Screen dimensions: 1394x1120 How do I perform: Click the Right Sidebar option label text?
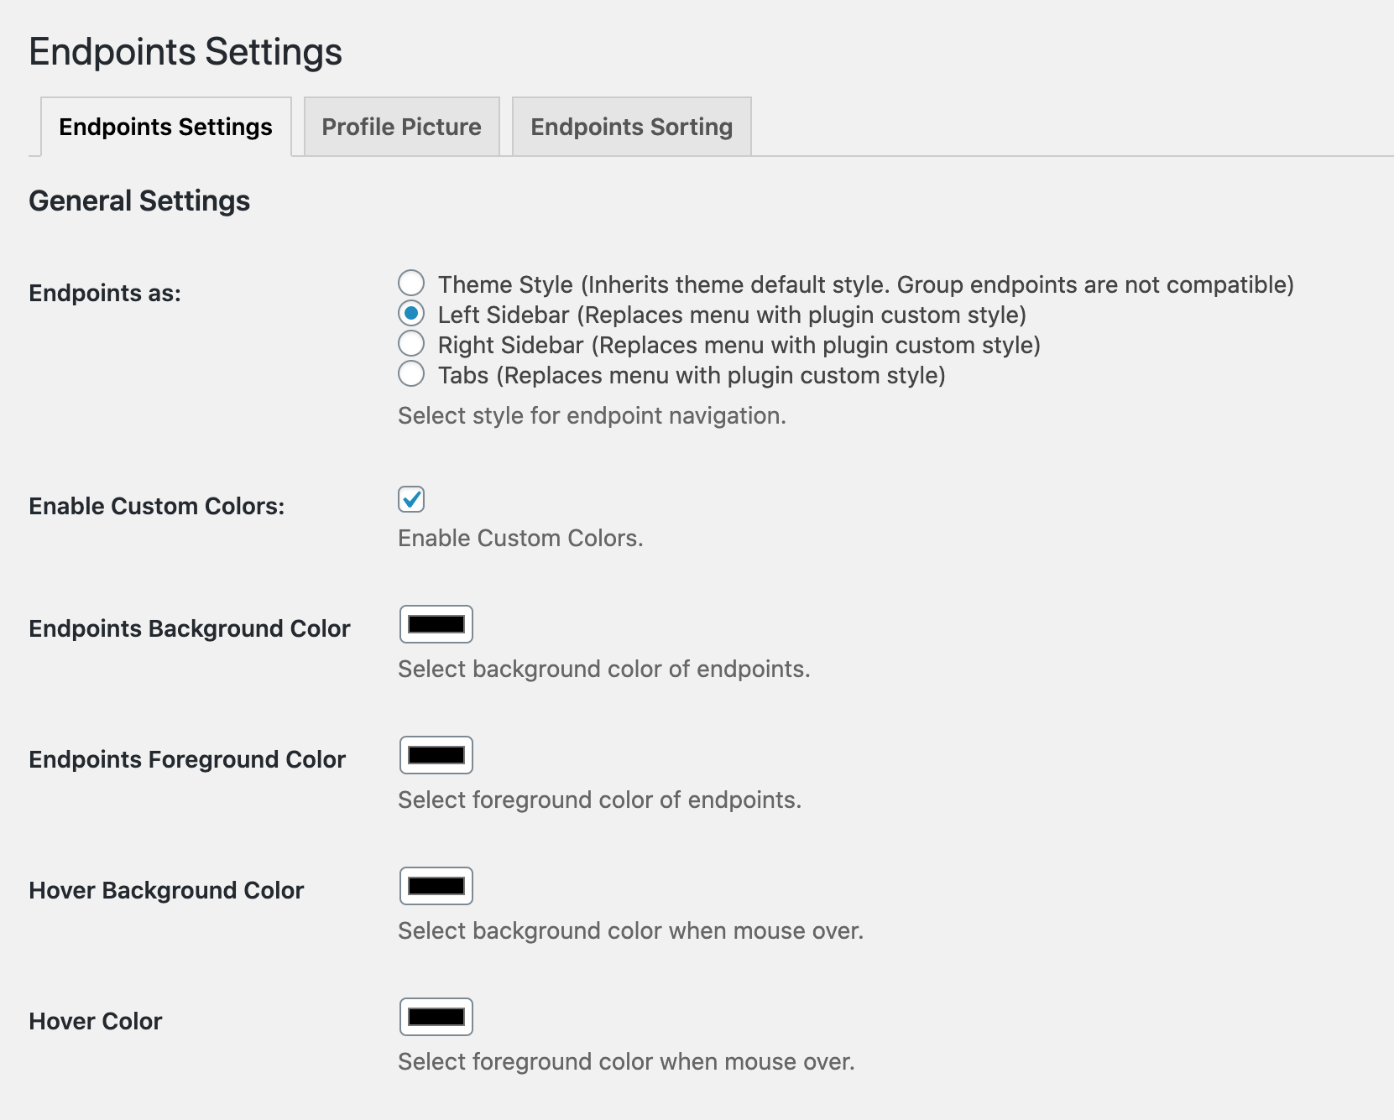click(x=739, y=346)
